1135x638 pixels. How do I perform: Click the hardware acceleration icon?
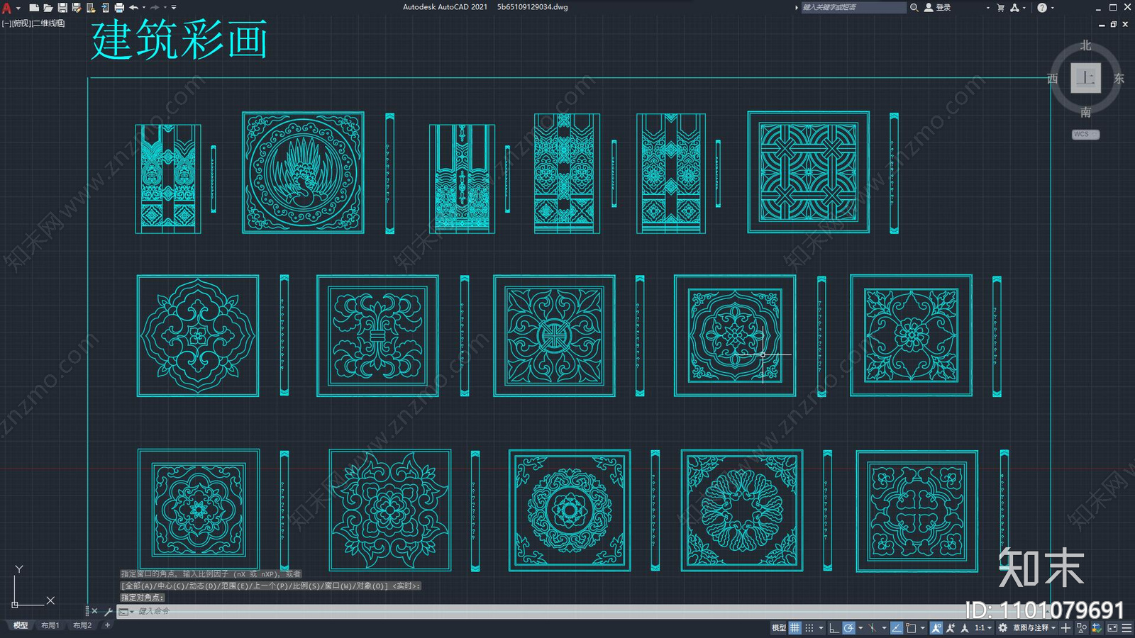(x=1097, y=627)
